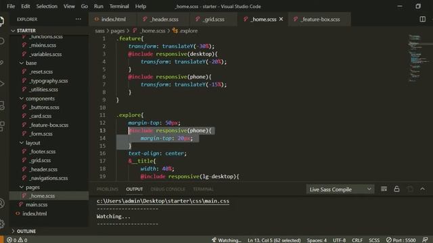Clear the output panel

[x=384, y=189]
